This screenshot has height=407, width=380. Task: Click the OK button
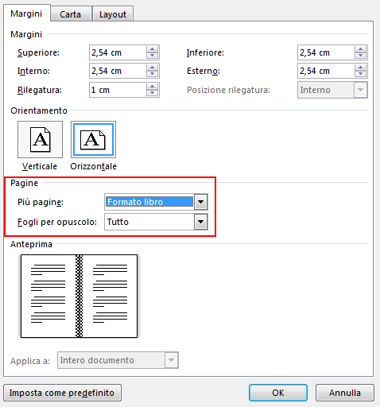click(278, 393)
